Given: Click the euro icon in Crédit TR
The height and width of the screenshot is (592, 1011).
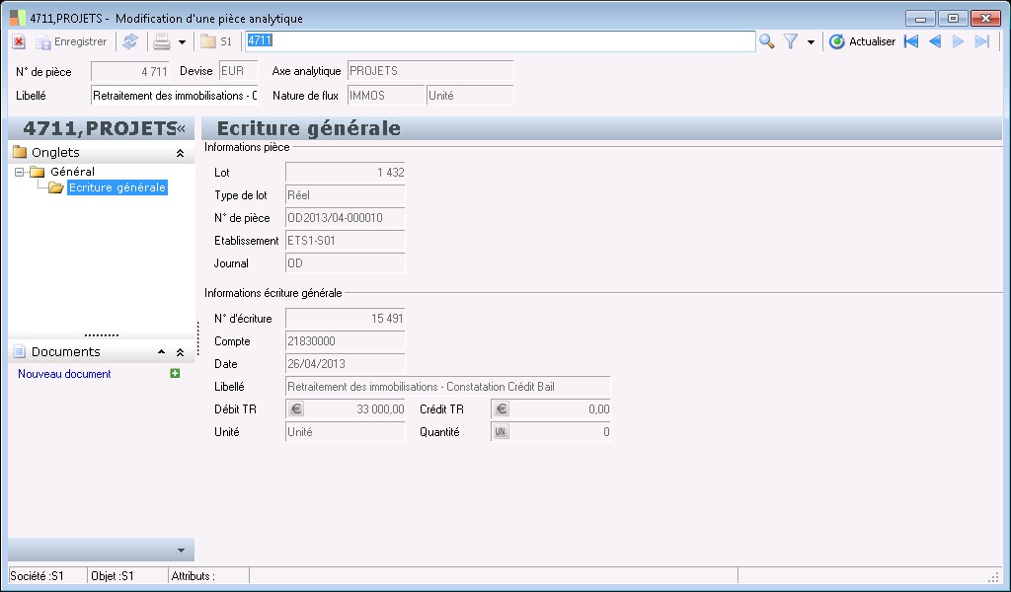Looking at the screenshot, I should pos(501,409).
